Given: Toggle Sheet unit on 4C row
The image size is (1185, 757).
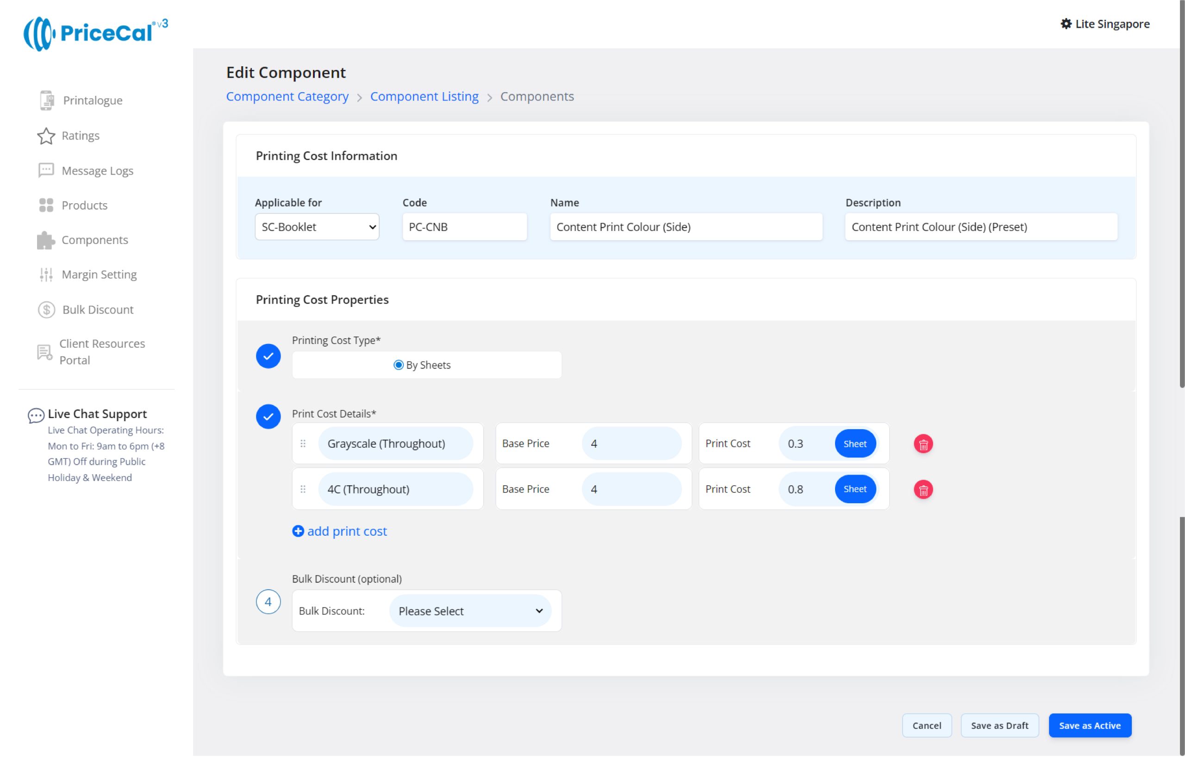Looking at the screenshot, I should coord(855,489).
